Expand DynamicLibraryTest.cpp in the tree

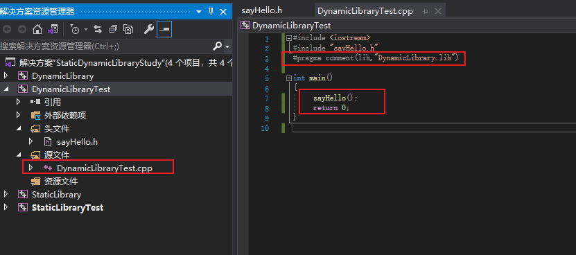click(x=31, y=168)
